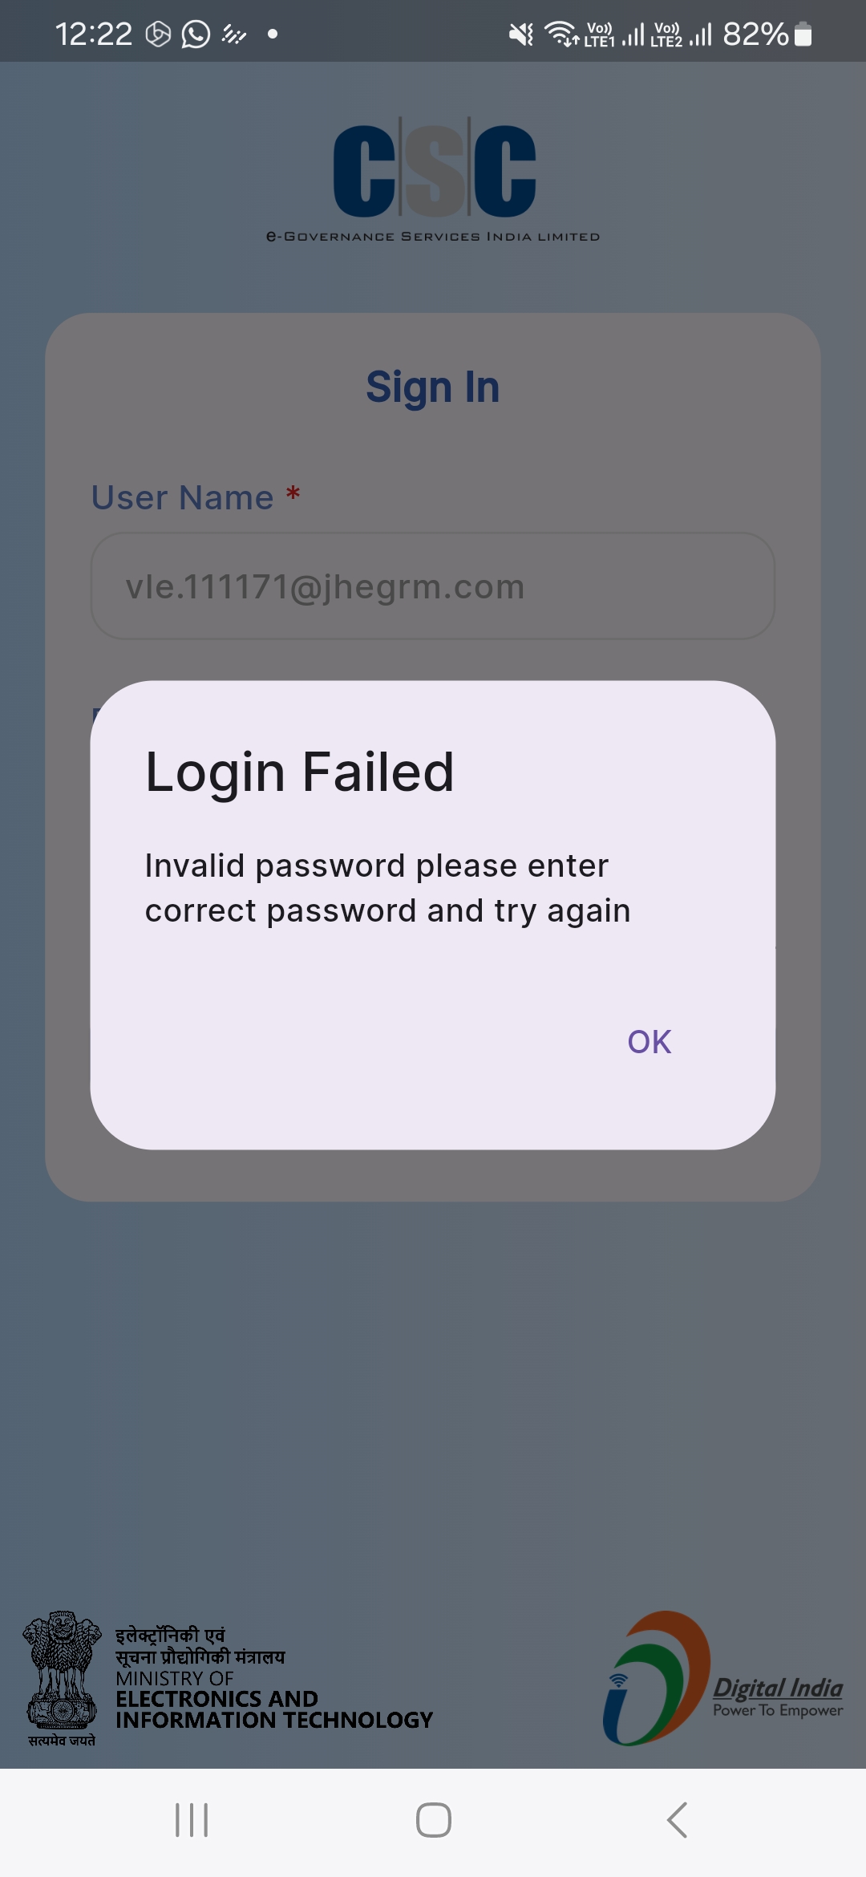
Task: Tap the battery 82% indicator
Action: (x=767, y=34)
